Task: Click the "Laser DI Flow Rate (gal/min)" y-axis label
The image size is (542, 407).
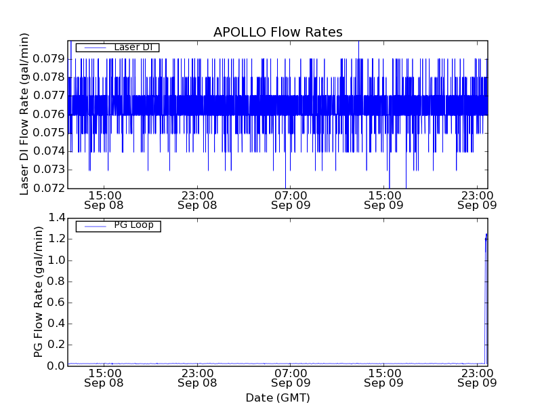Action: click(x=25, y=114)
